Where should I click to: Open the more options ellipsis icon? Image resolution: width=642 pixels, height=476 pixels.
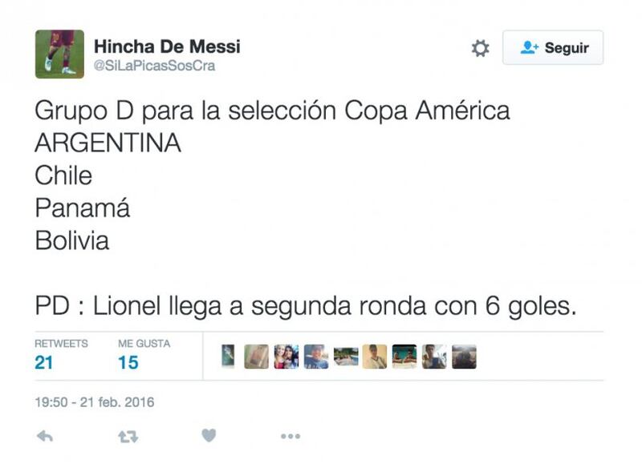291,436
